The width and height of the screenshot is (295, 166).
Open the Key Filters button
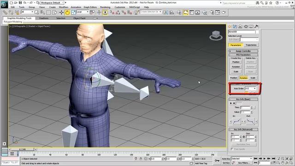coord(244,163)
